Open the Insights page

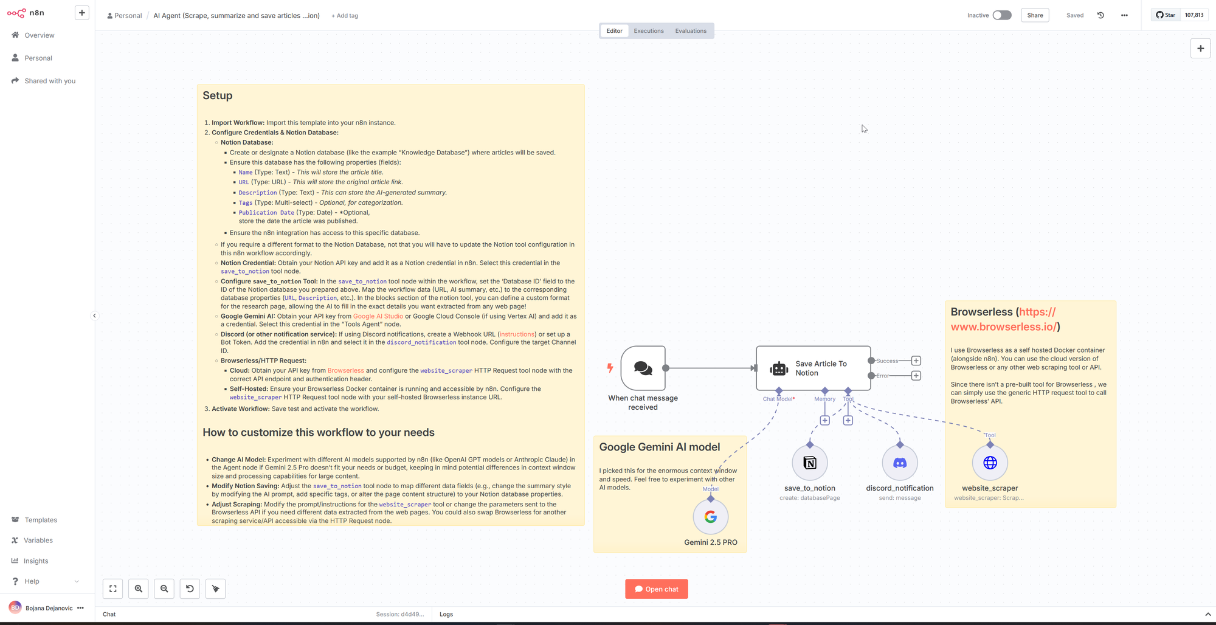[x=36, y=561]
